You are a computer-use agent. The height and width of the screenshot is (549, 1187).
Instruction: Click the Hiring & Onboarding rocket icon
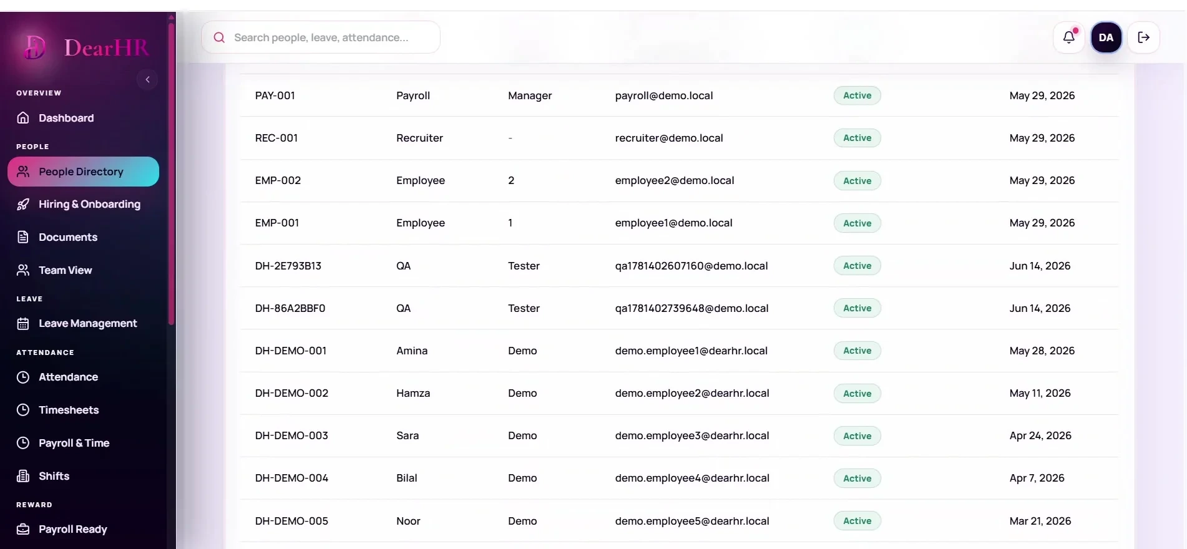[x=23, y=204]
